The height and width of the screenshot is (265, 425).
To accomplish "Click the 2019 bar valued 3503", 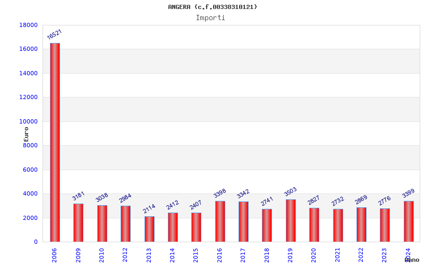I will click(x=291, y=220).
